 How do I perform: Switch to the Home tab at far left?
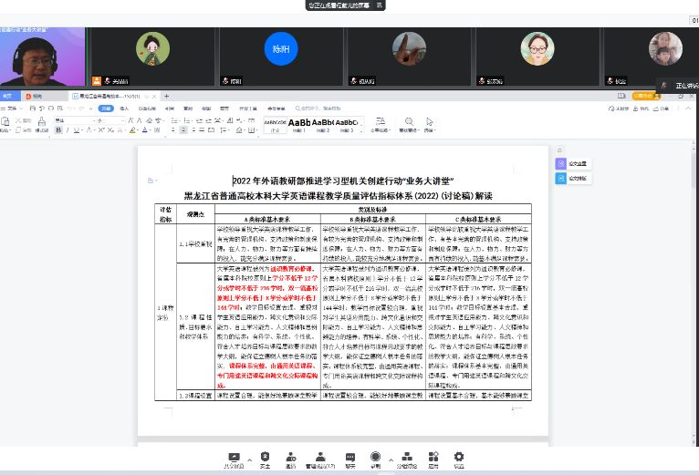7,96
